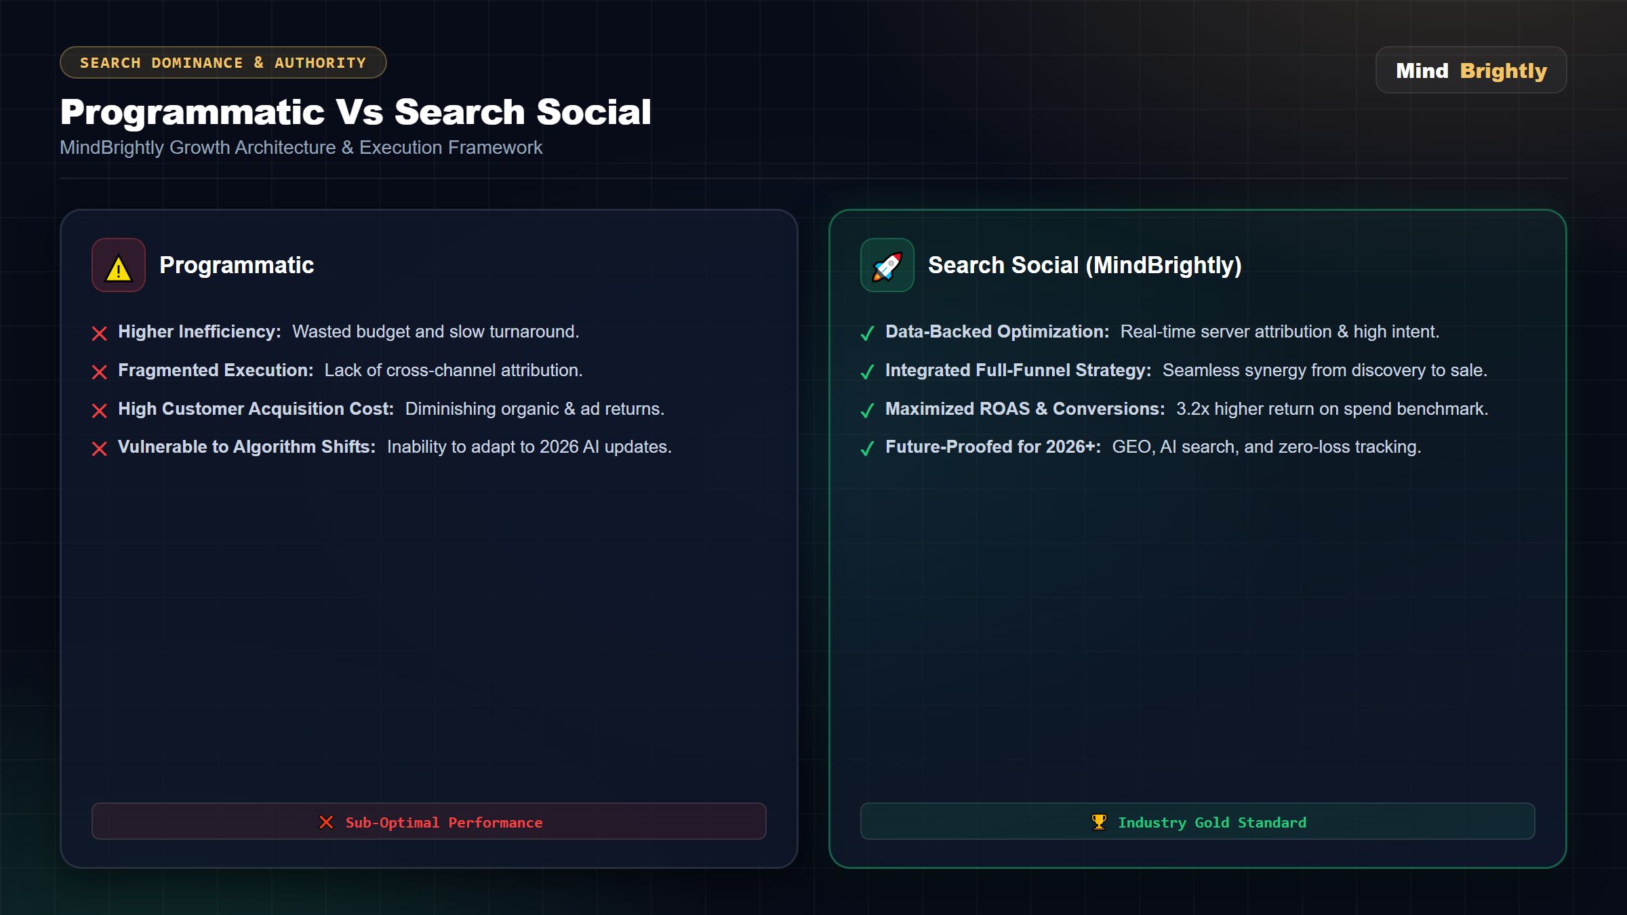
Task: Click the green check beside Future-Proofed for 2026+
Action: (867, 449)
